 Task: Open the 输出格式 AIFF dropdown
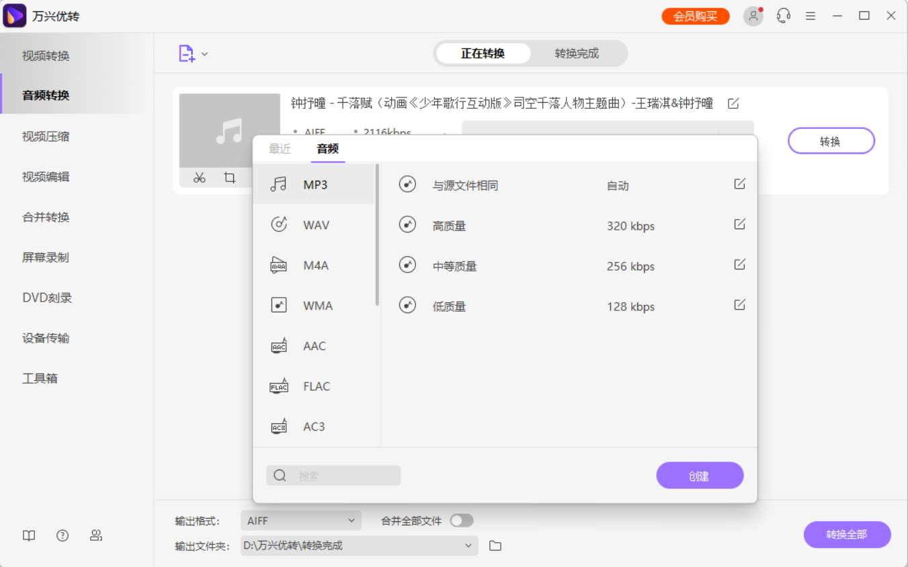(x=300, y=520)
